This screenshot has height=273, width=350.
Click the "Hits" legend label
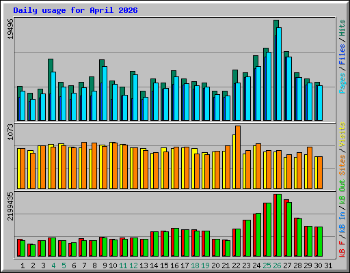(342, 28)
